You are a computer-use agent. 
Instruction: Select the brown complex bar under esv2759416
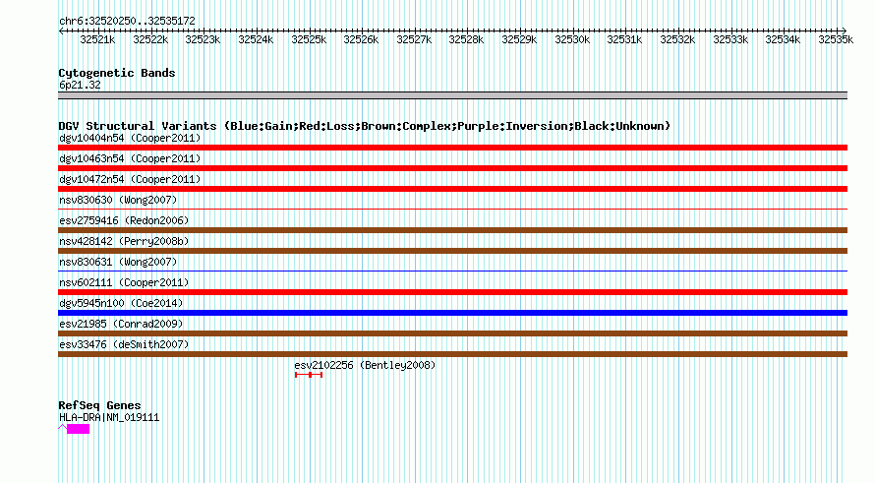452,230
